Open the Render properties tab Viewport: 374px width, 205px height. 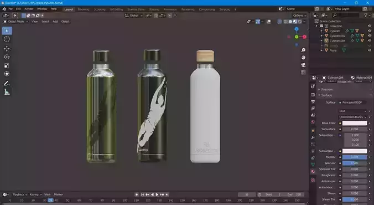click(313, 95)
